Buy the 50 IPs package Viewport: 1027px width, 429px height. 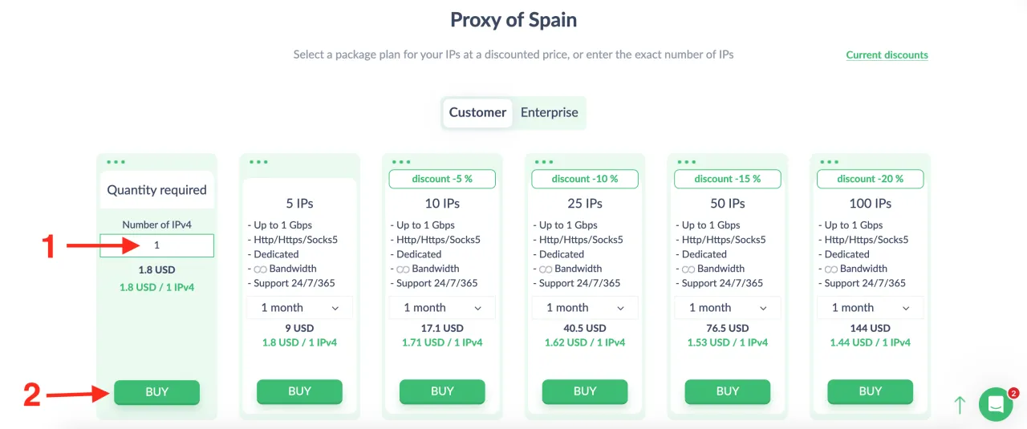[728, 391]
